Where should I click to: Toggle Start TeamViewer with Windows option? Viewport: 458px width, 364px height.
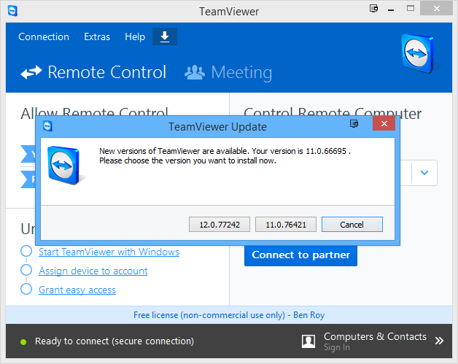point(26,252)
